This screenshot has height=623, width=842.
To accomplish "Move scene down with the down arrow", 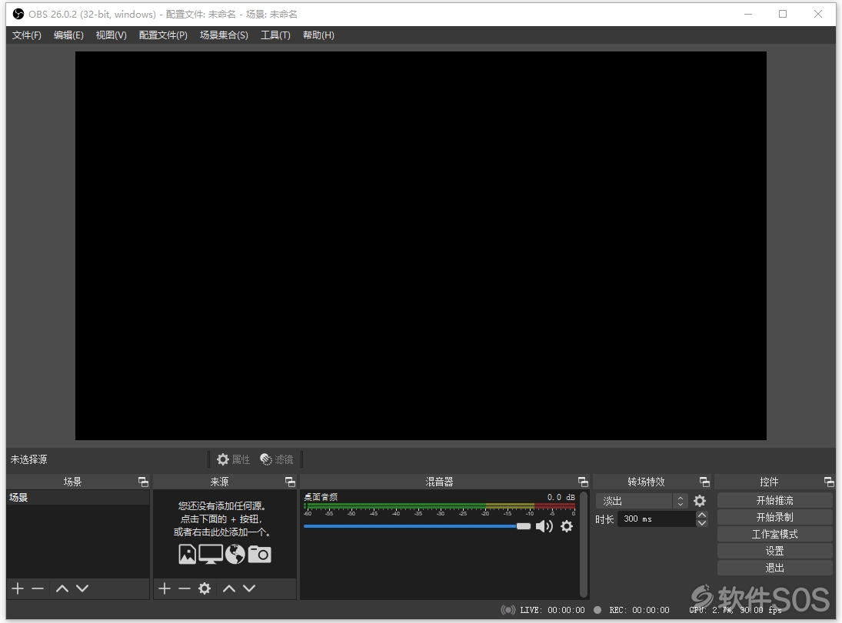I will coord(82,588).
